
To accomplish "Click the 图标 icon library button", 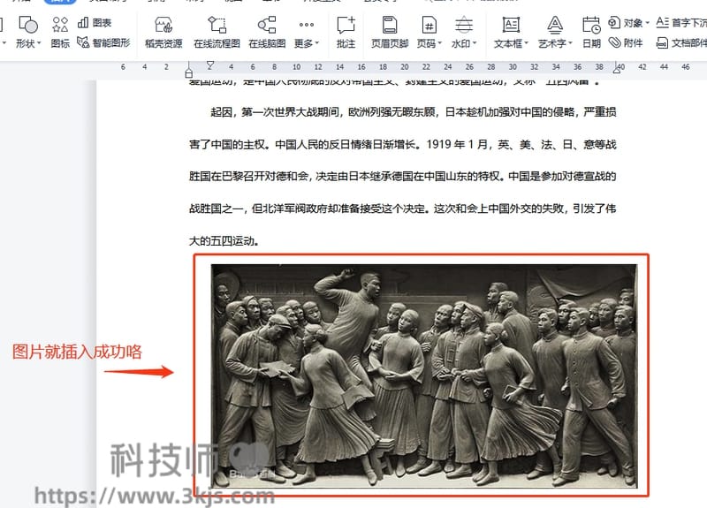I will click(x=60, y=32).
